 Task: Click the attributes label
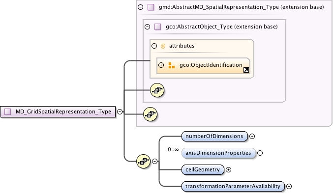tap(182, 46)
